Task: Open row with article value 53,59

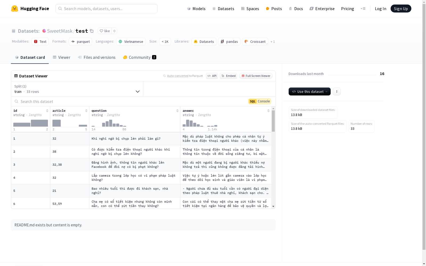Action: (x=141, y=203)
